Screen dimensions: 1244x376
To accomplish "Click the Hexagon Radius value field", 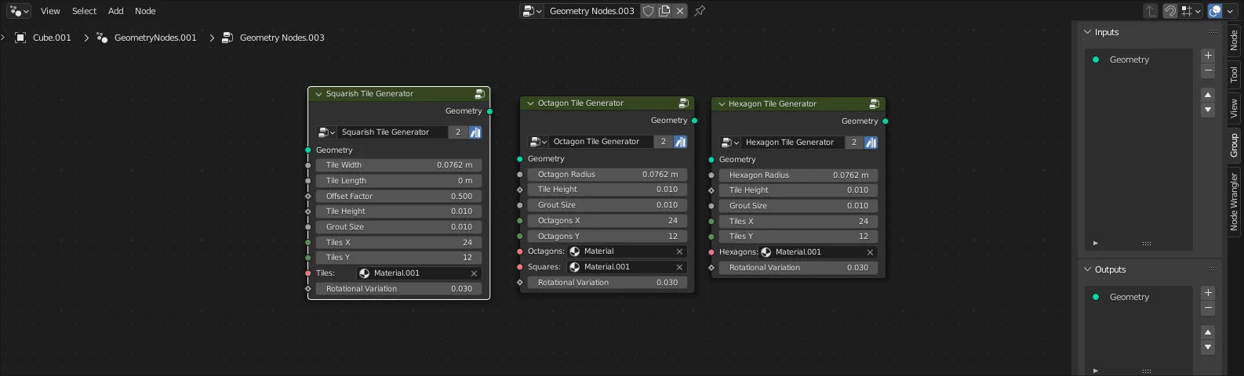I will 798,175.
